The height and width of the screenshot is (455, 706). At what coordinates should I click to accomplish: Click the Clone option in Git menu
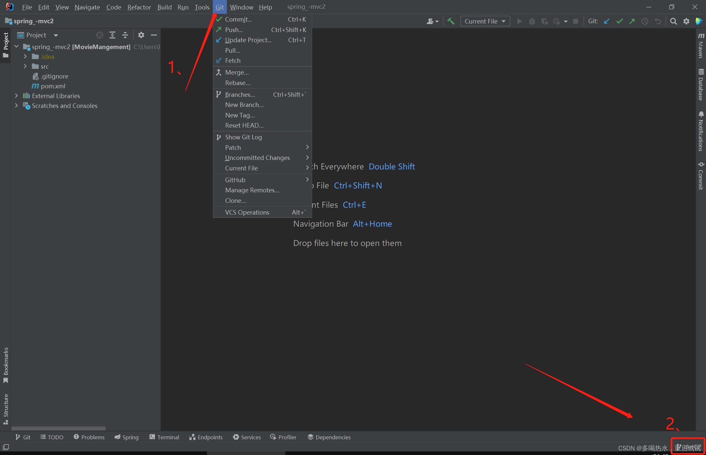pyautogui.click(x=235, y=200)
